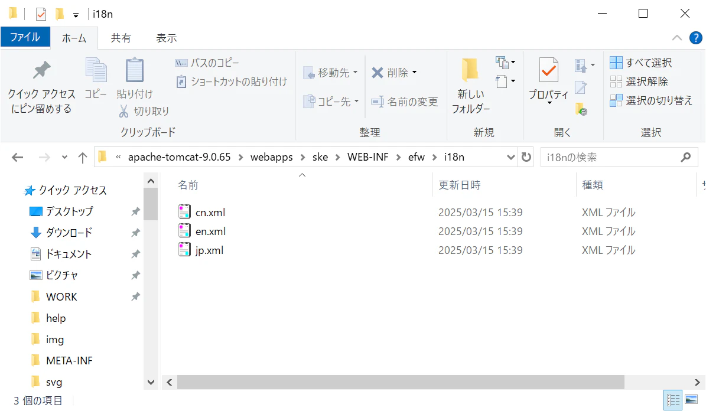Open the address bar history dropdown
Screen dimensions: 706x411
[510, 157]
